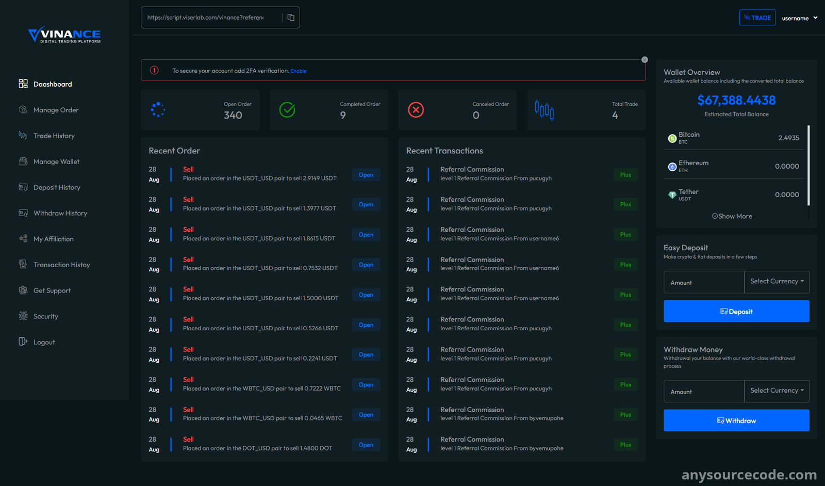
Task: Open Select Currency dropdown in Withdraw Money
Action: pos(777,391)
